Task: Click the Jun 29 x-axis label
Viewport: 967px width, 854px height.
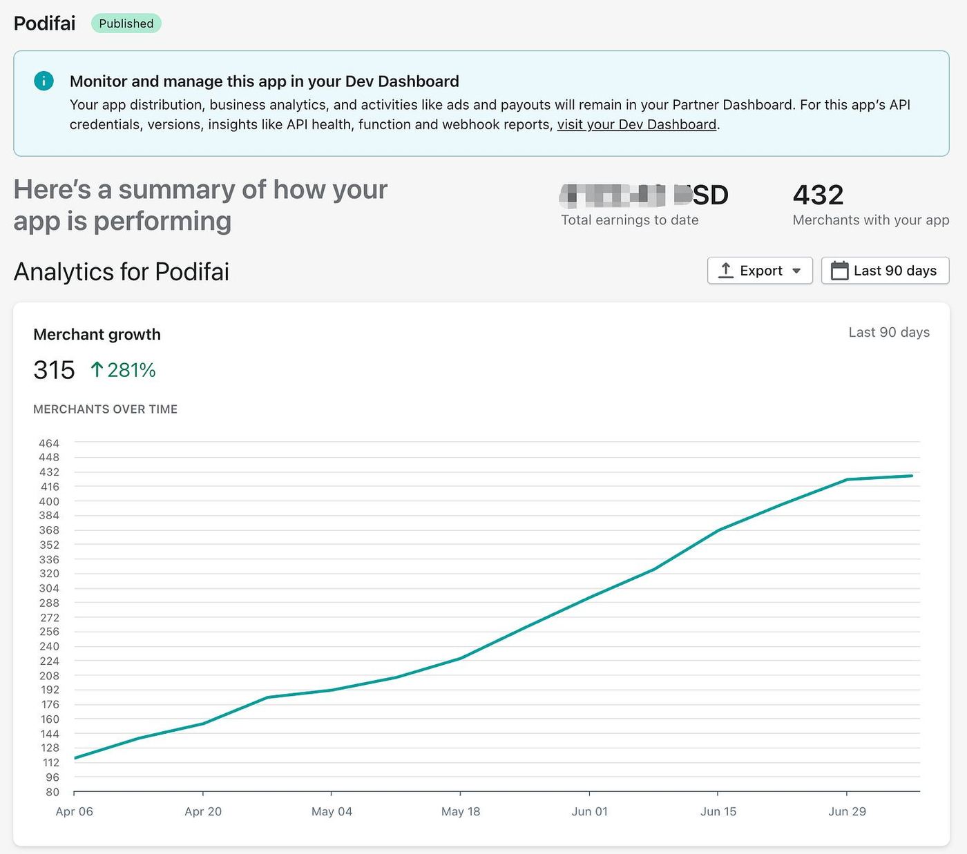Action: [847, 811]
